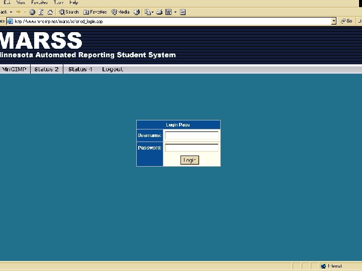The height and width of the screenshot is (271, 362).
Task: Expand the address bar dropdown
Action: click(x=334, y=22)
